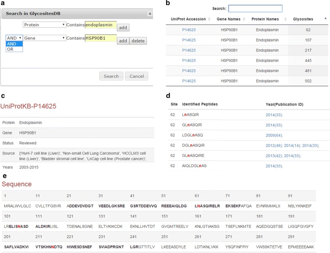
Task: Focus the endoplasmin protein text field
Action: click(101, 25)
